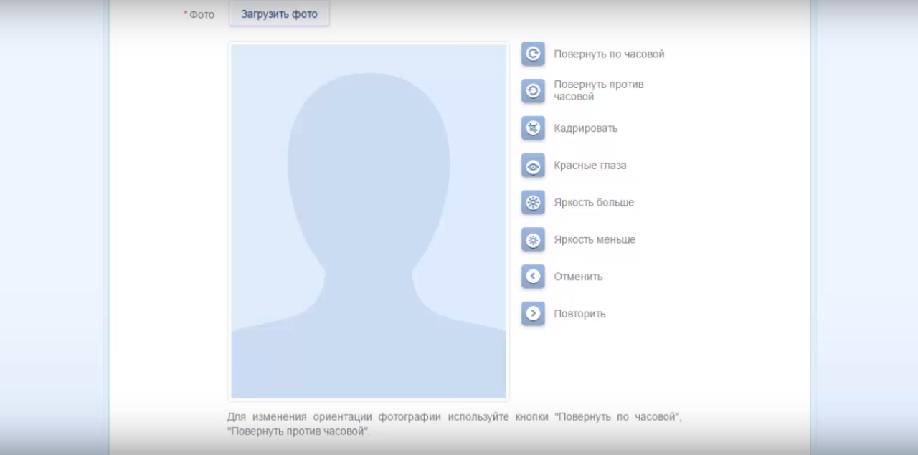Click the red-eye removal eye icon
Viewport: 918px width, 455px height.
(x=533, y=166)
